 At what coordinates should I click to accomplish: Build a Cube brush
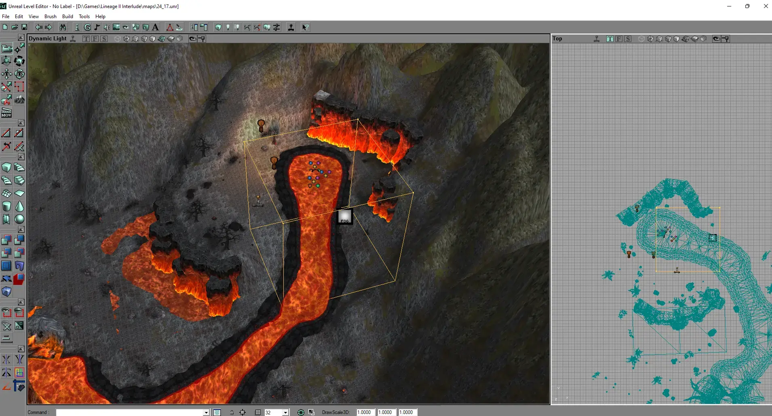pyautogui.click(x=6, y=167)
